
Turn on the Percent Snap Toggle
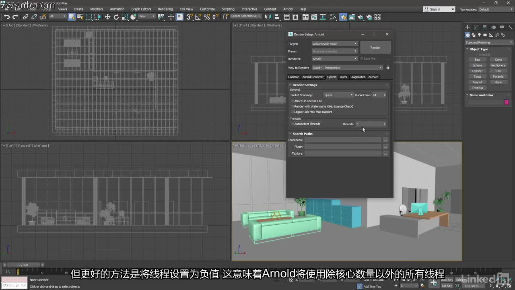pos(207,17)
